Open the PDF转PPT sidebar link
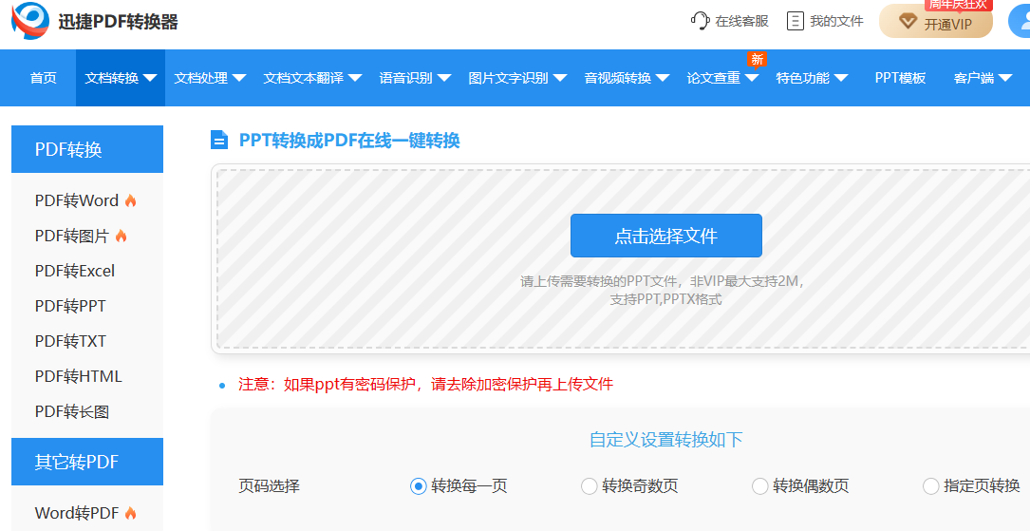1030x531 pixels. (x=70, y=306)
